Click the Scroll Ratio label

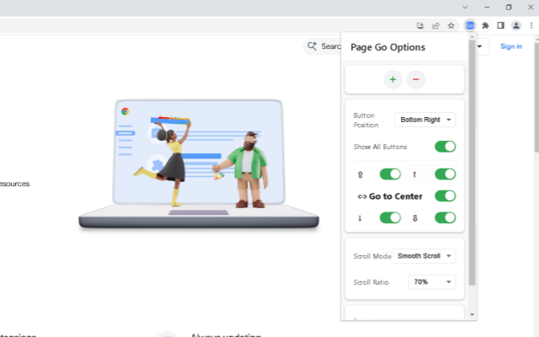point(371,282)
